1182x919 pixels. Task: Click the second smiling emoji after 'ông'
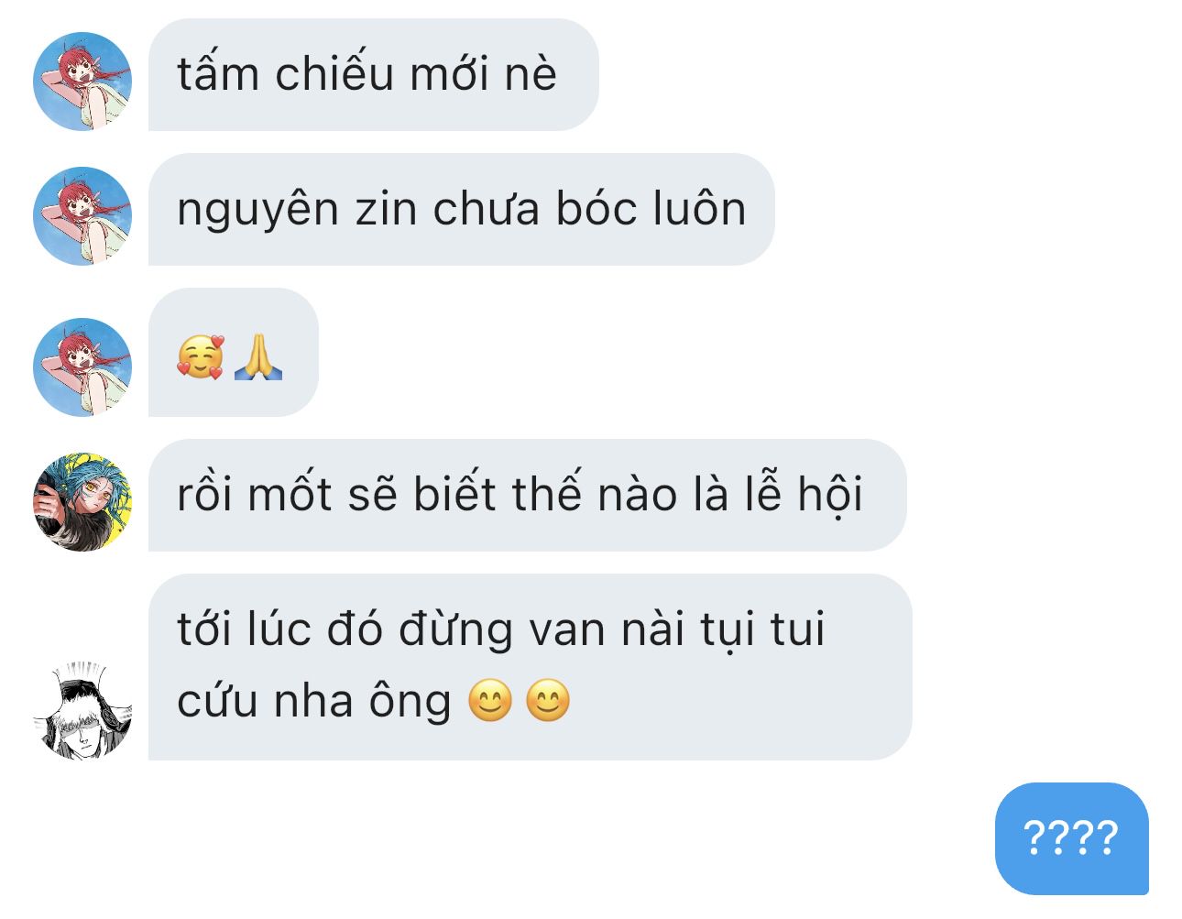click(x=549, y=701)
